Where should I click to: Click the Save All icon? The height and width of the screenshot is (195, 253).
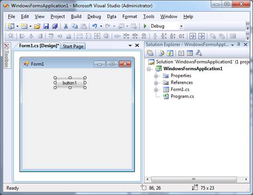pyautogui.click(x=55, y=26)
